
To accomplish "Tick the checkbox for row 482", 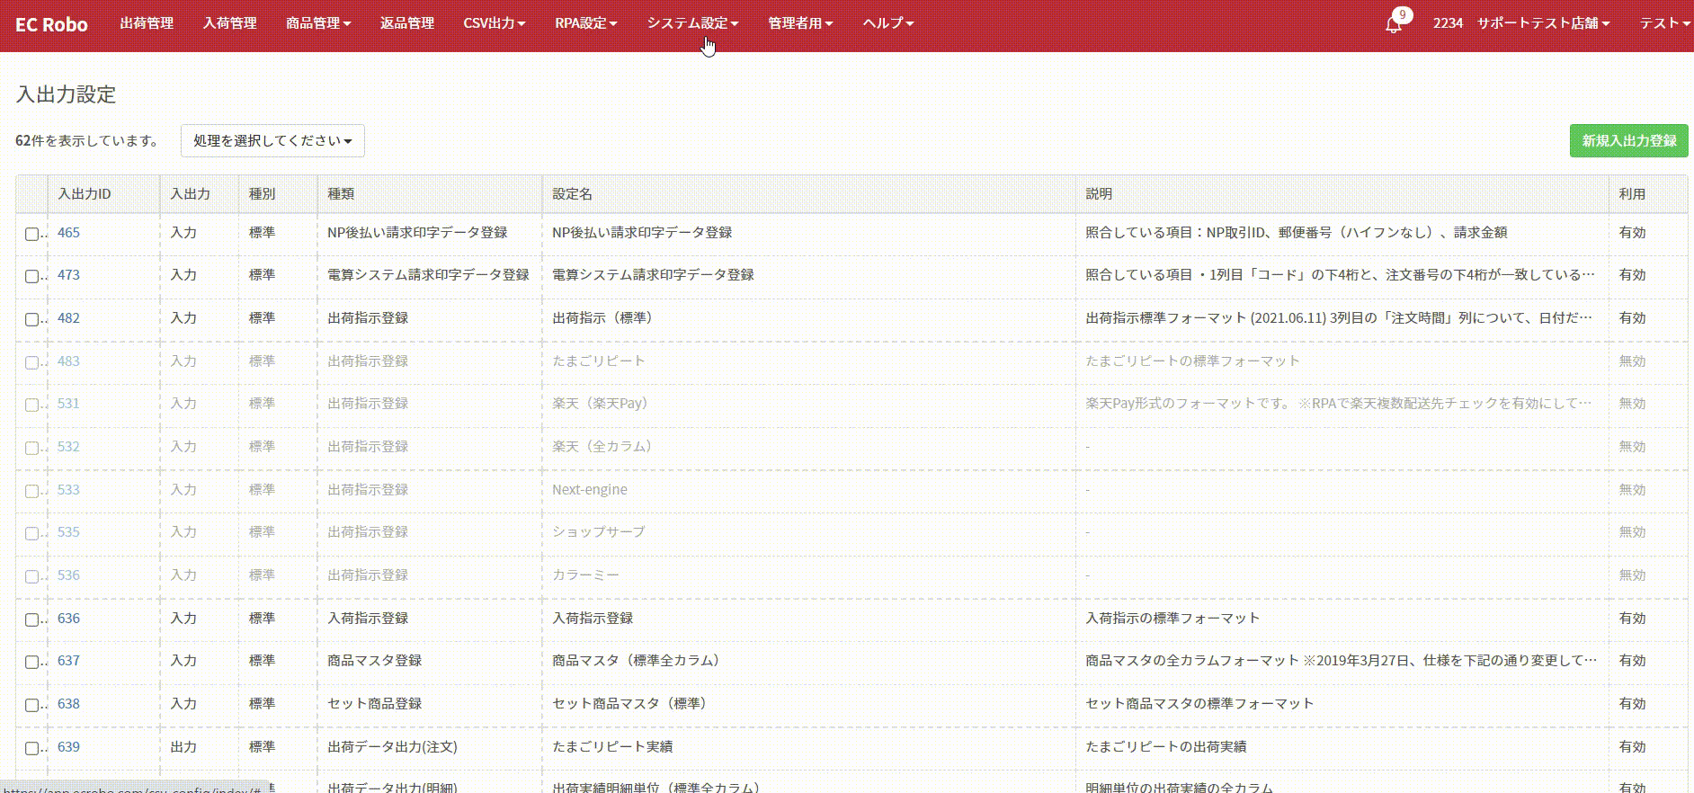I will (31, 319).
